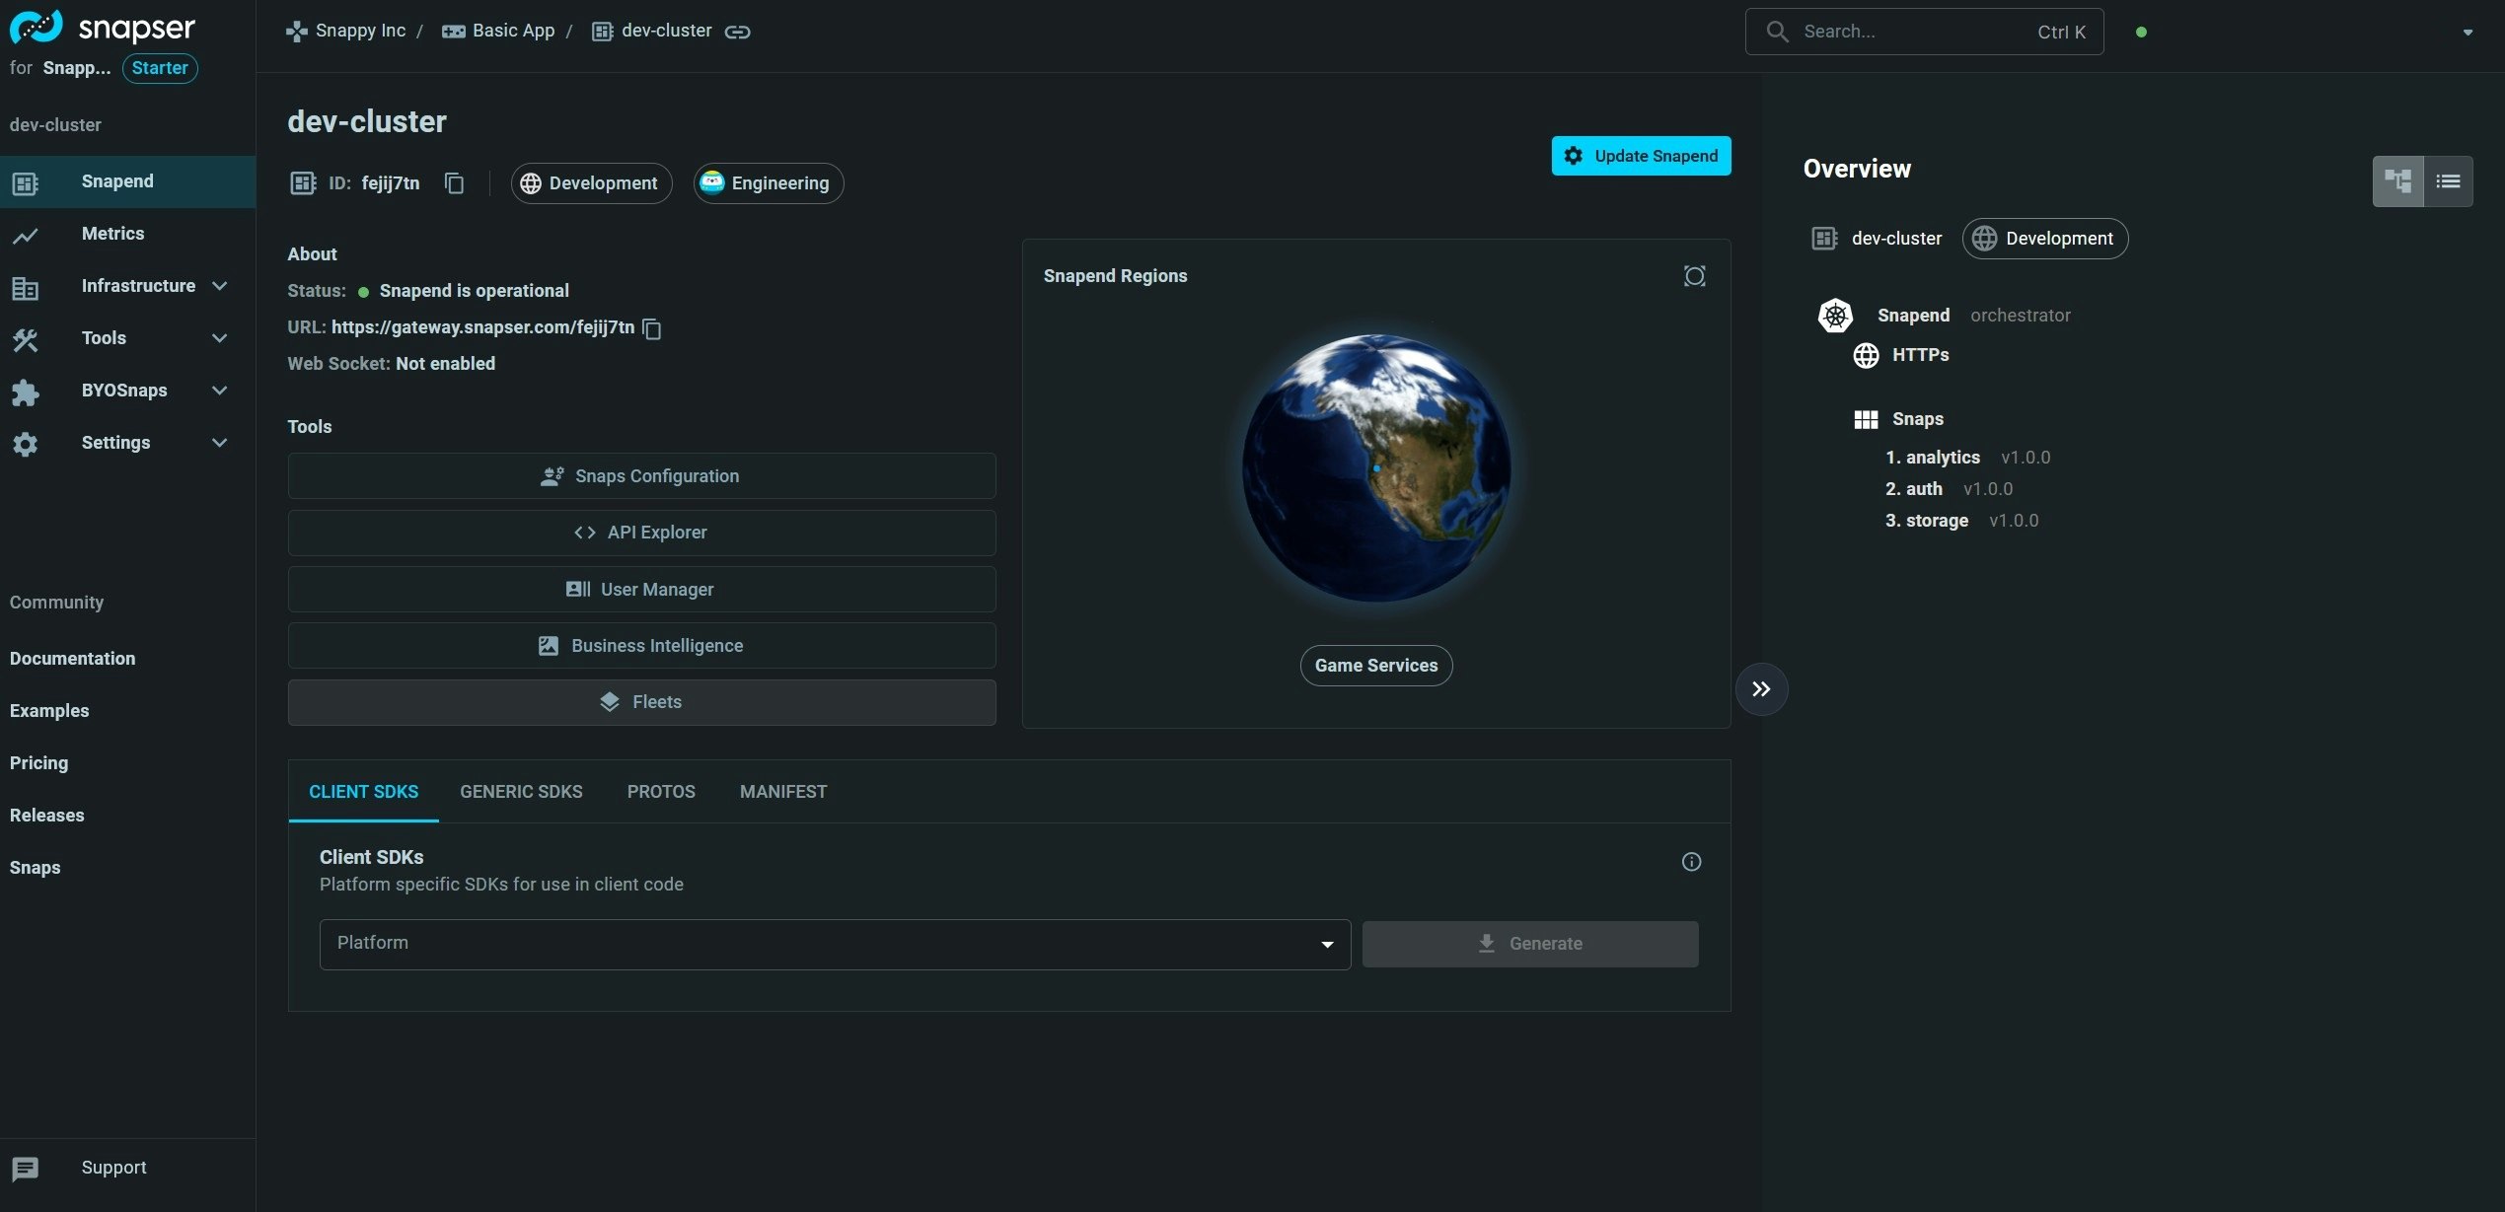Switch to the GENERIC SDKS tab

coord(521,791)
